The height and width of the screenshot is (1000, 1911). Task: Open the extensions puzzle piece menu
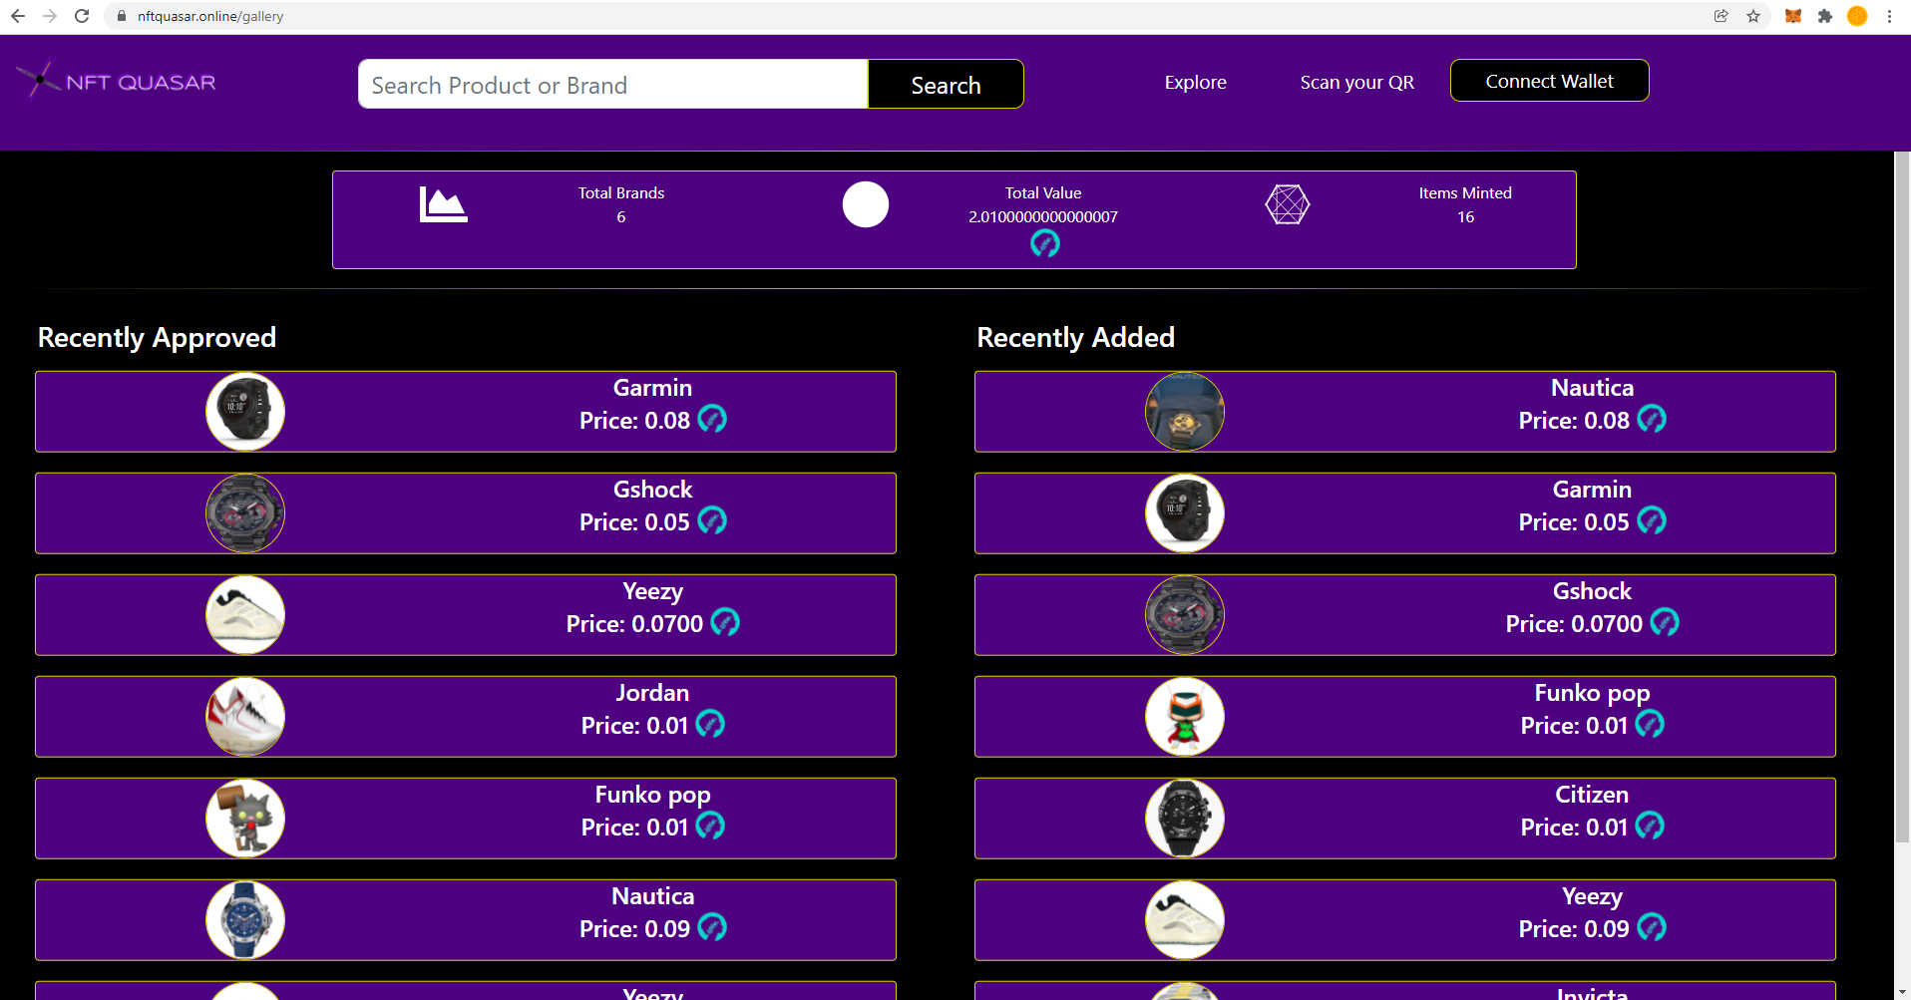tap(1825, 16)
